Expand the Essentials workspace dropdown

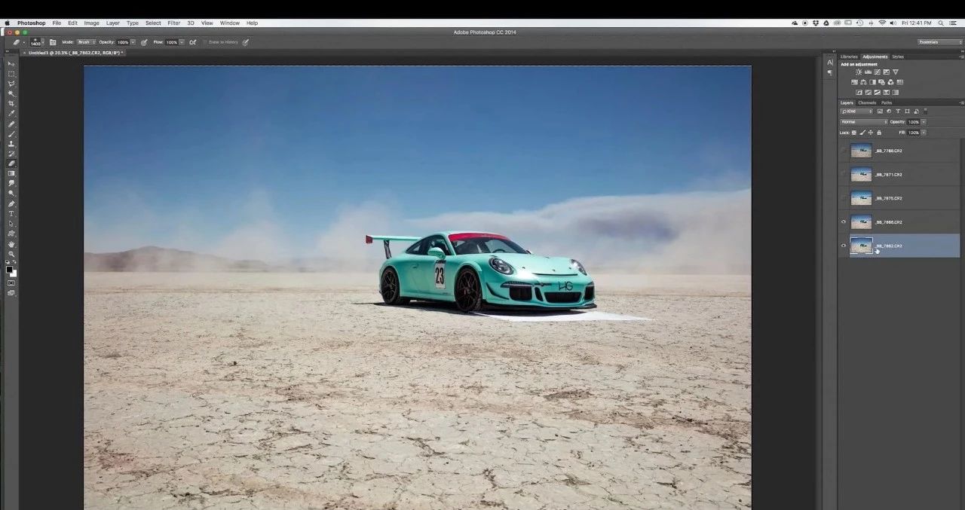click(x=939, y=42)
